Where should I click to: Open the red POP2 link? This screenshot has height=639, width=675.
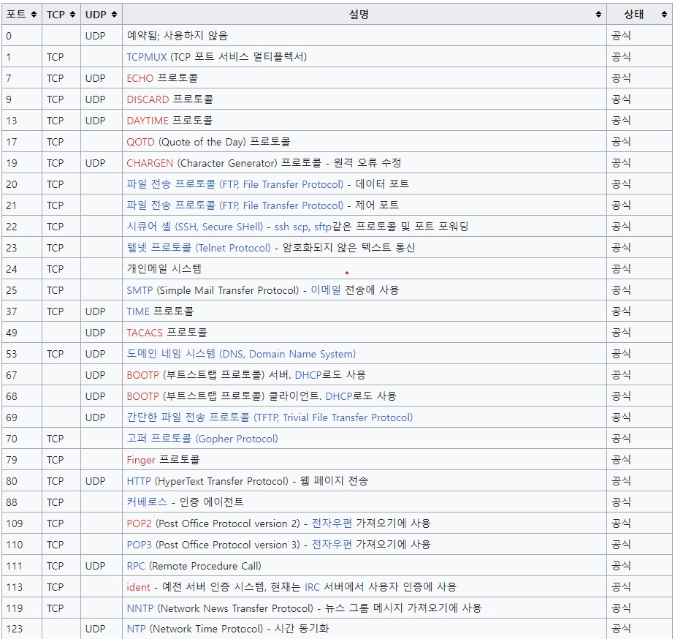[139, 523]
